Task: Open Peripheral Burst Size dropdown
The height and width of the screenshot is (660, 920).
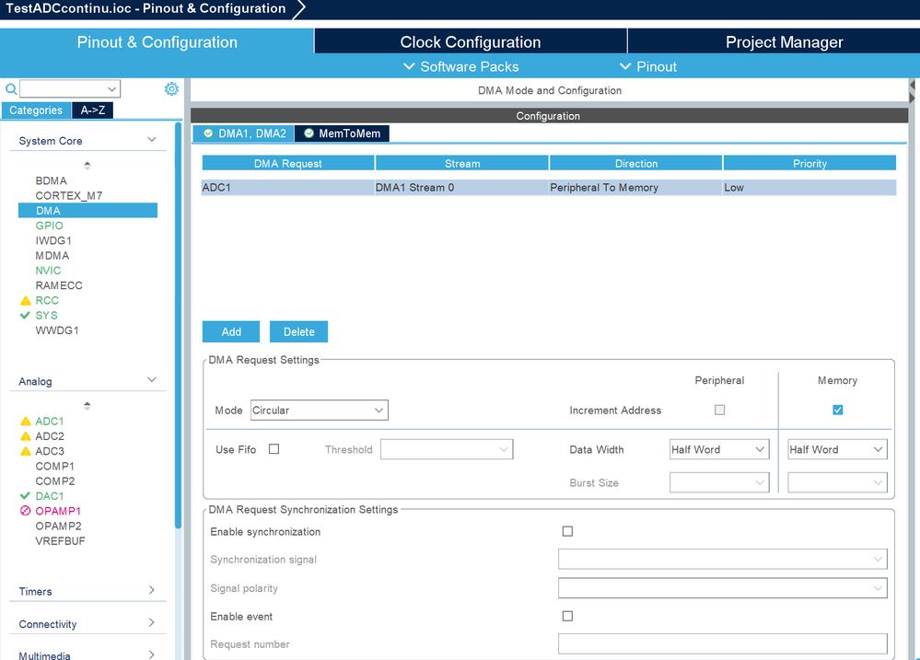Action: (719, 483)
